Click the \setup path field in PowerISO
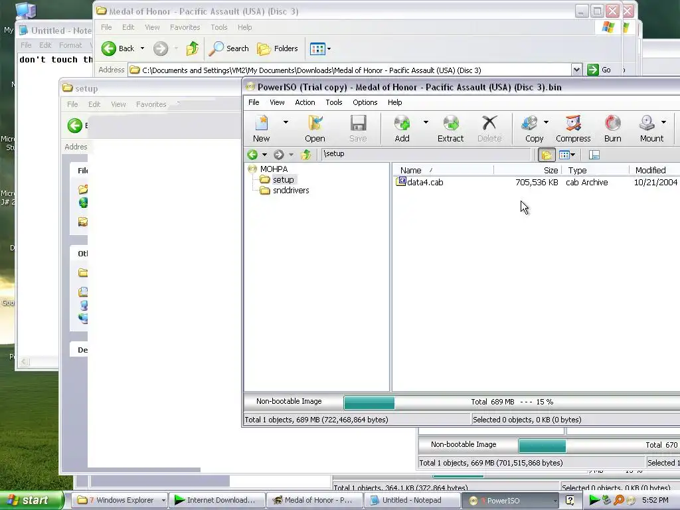This screenshot has height=510, width=680. tap(426, 154)
